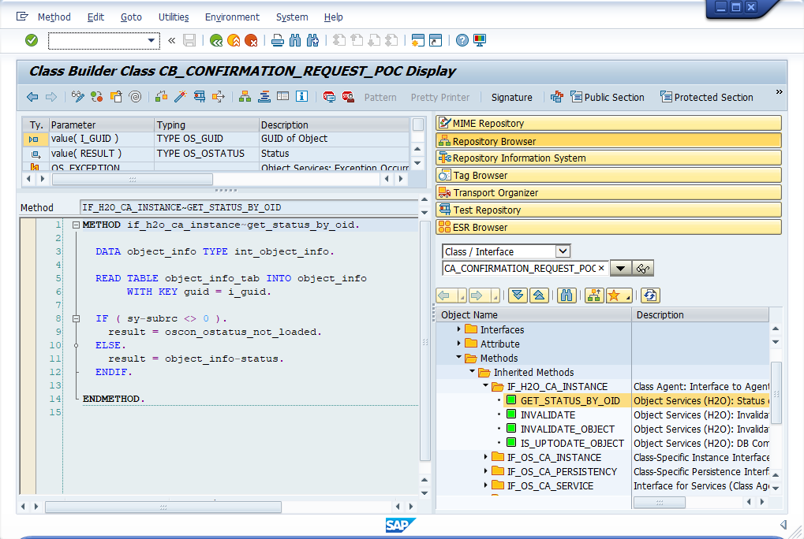Show more toolbar buttons with the » chevron

point(779,92)
